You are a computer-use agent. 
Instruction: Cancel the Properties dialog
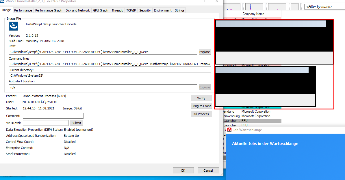pos(208,170)
